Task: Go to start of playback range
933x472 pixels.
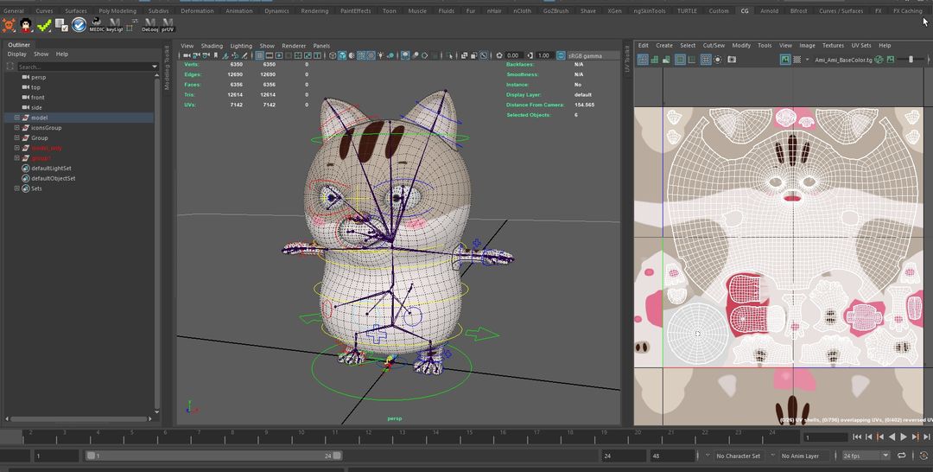Action: coord(857,437)
